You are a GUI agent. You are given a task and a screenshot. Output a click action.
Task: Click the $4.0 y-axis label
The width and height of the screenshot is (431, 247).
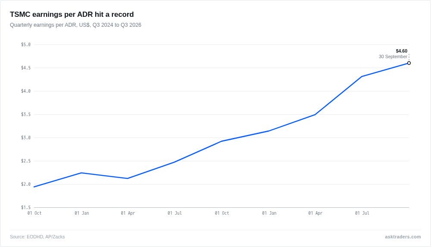(26, 91)
